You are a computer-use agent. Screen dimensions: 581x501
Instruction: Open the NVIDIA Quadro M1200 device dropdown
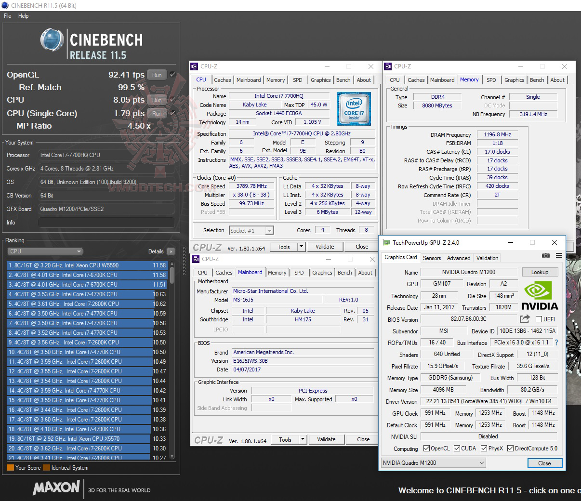[480, 462]
